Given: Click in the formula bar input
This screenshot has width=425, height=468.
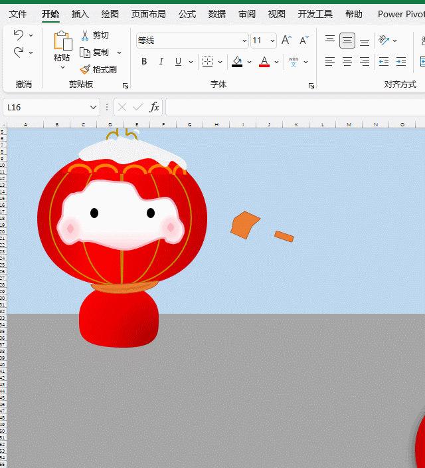Looking at the screenshot, I should click(x=296, y=107).
